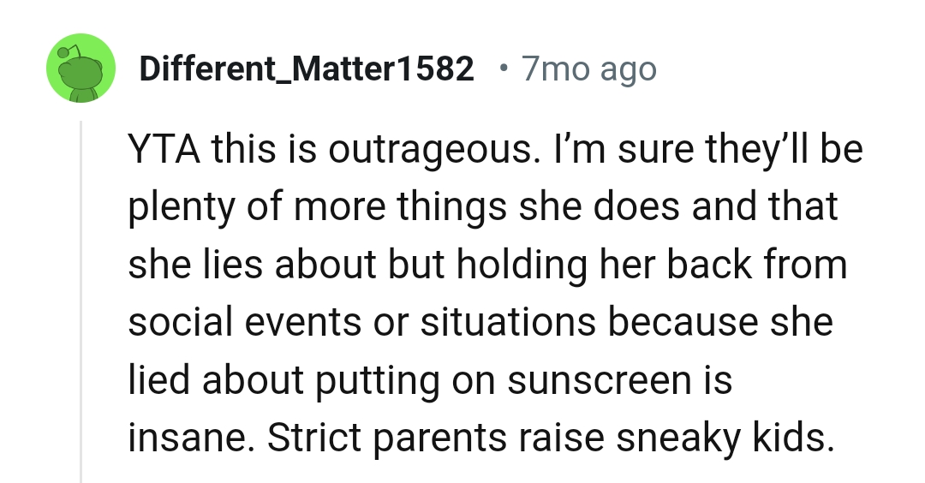The width and height of the screenshot is (925, 483).
Task: Collapse the comment using the thread line
Action: click(x=81, y=300)
